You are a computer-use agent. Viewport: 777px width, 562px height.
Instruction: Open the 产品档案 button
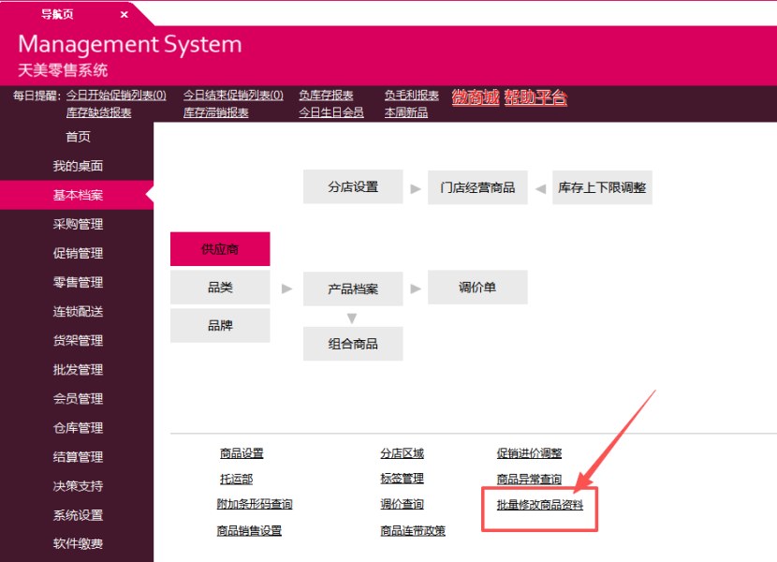click(x=353, y=288)
